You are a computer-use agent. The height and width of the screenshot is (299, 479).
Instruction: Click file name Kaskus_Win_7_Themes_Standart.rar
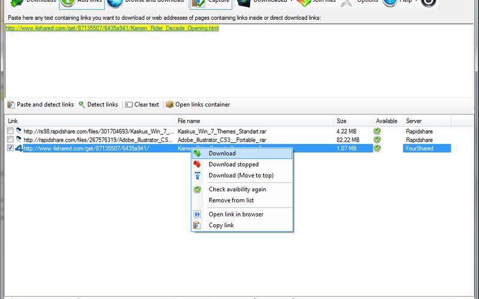[x=222, y=132]
